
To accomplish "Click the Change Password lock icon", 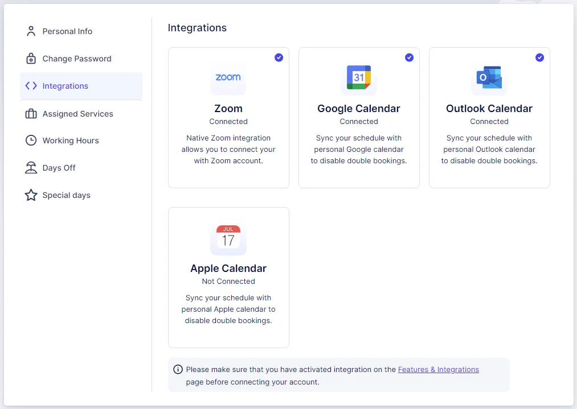I will [x=31, y=59].
